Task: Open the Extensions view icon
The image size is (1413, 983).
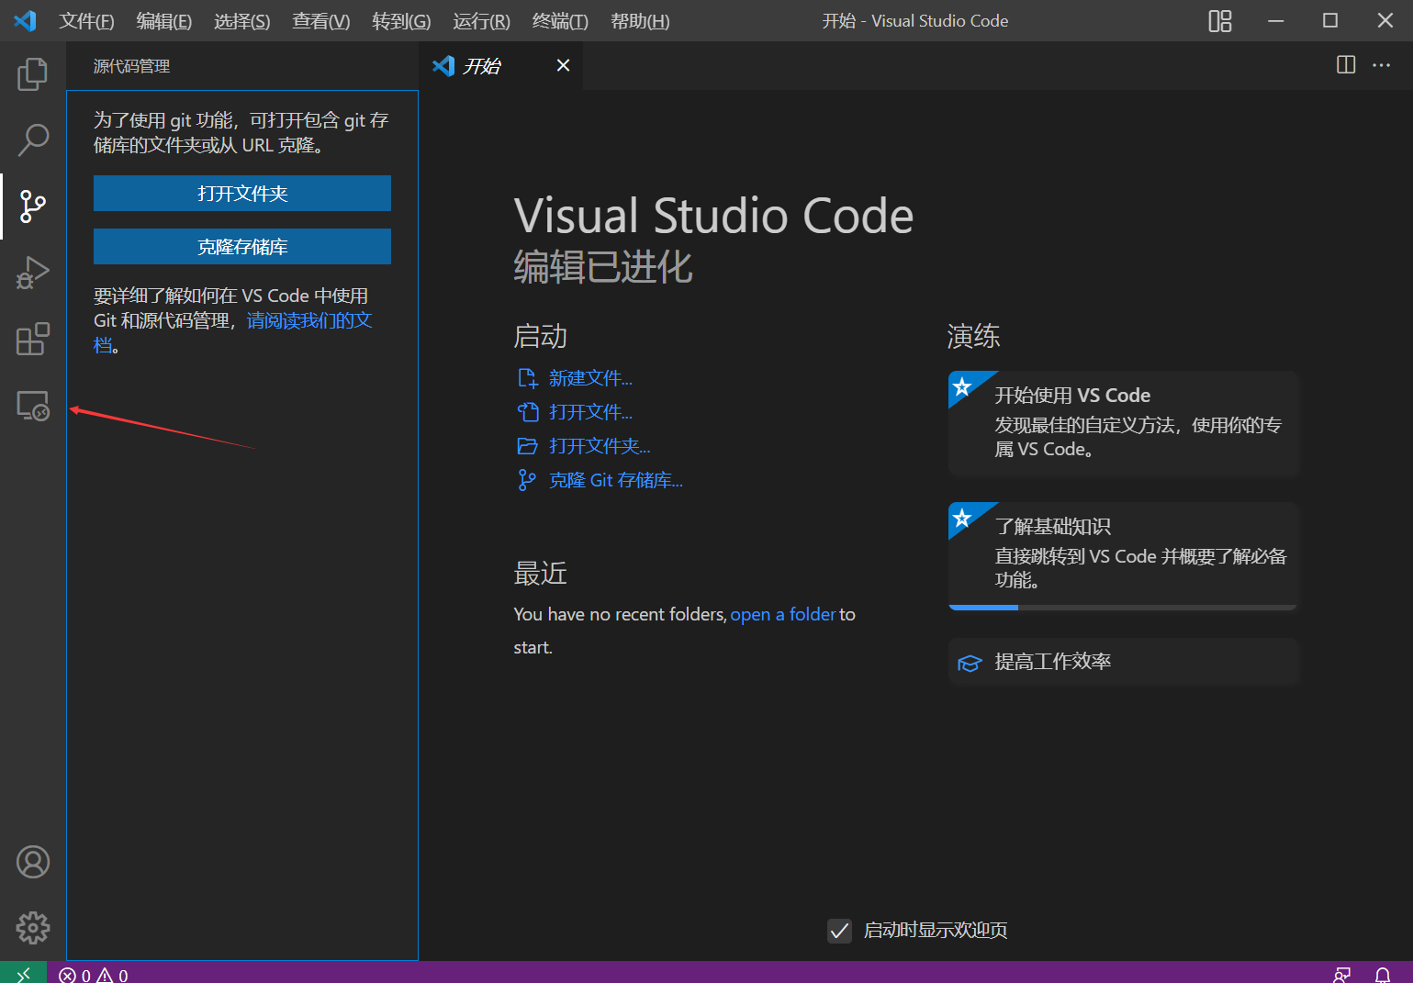Action: coord(33,339)
